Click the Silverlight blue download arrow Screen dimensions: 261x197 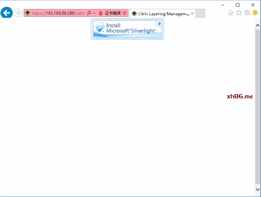pyautogui.click(x=159, y=23)
